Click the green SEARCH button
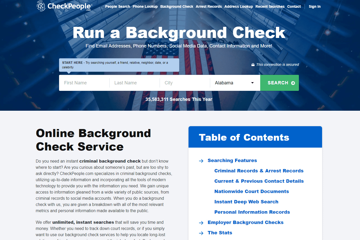 pos(280,83)
